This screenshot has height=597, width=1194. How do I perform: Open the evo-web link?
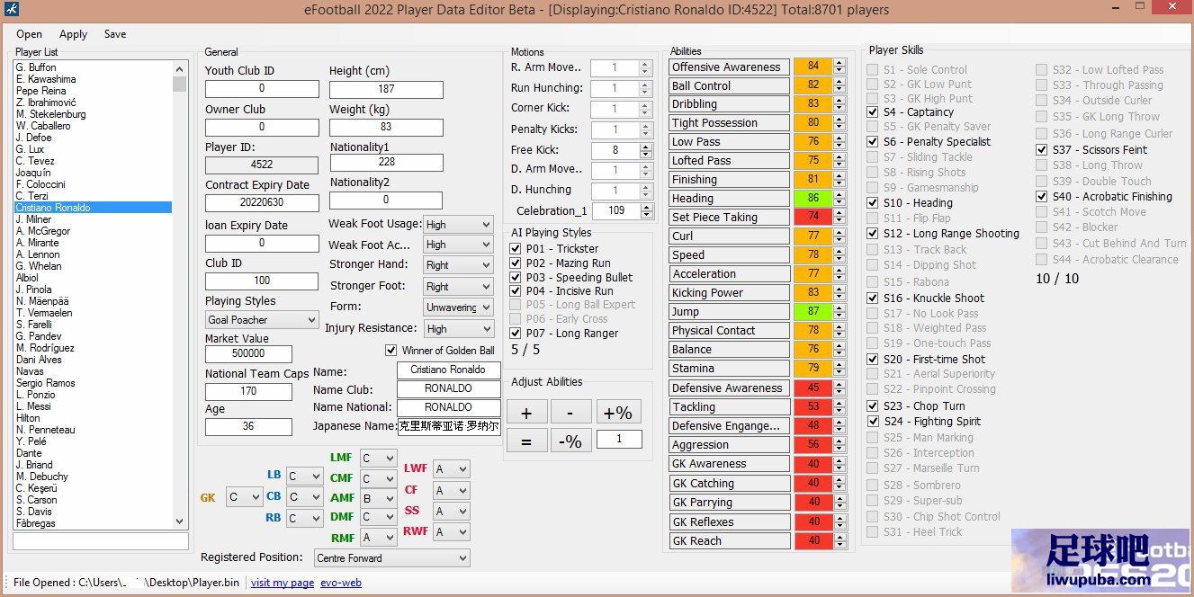click(x=341, y=583)
